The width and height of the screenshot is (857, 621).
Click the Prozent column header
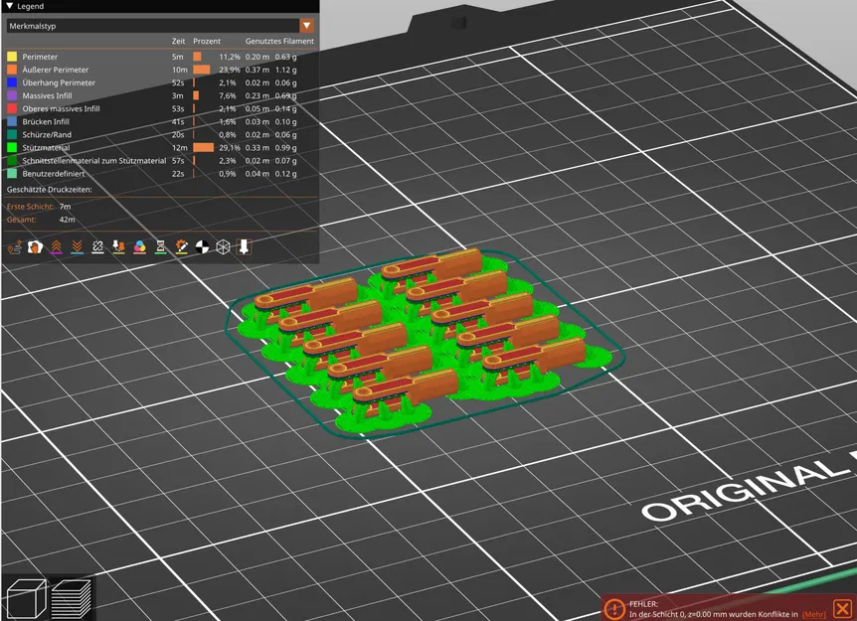point(207,41)
